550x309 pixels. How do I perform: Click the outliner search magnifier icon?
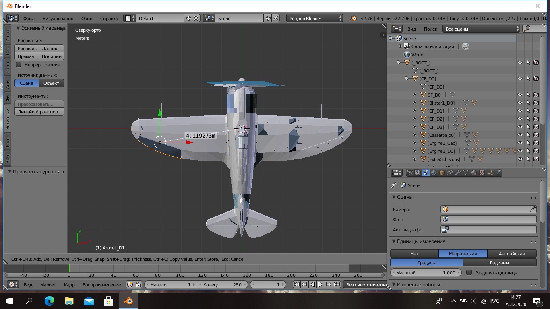527,29
